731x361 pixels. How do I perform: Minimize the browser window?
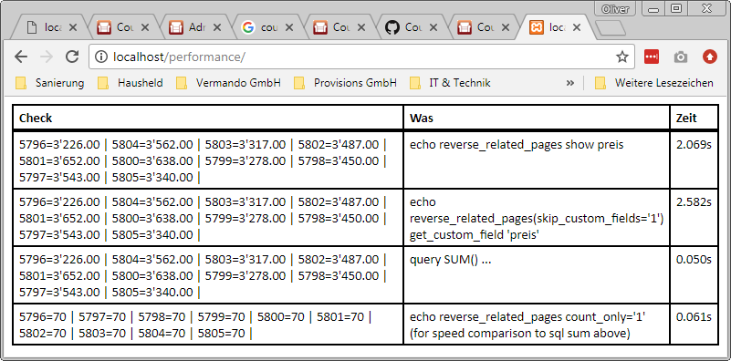click(654, 8)
